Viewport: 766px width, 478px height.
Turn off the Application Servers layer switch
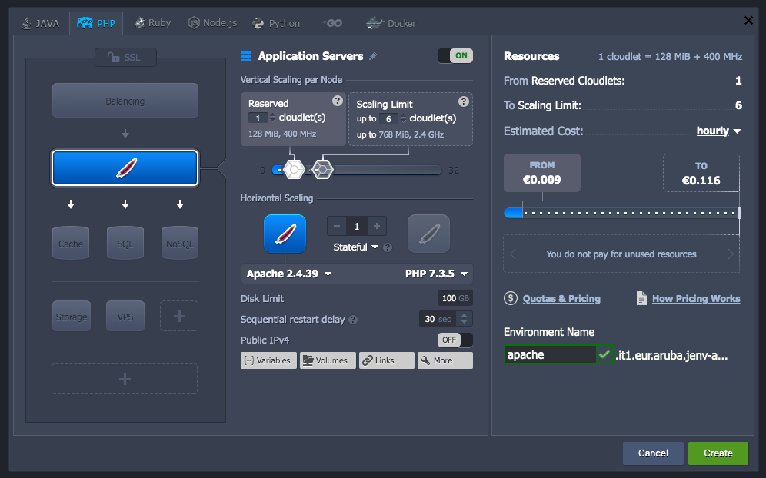click(455, 55)
